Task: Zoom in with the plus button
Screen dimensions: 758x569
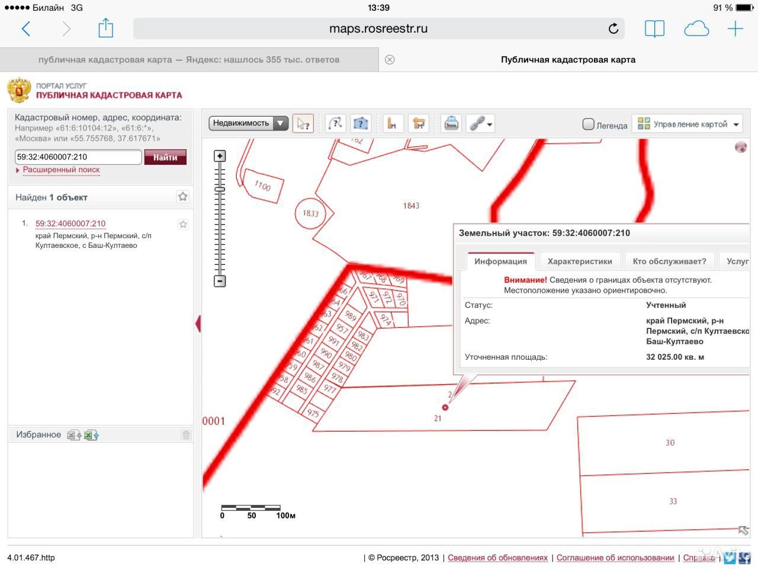Action: (220, 156)
